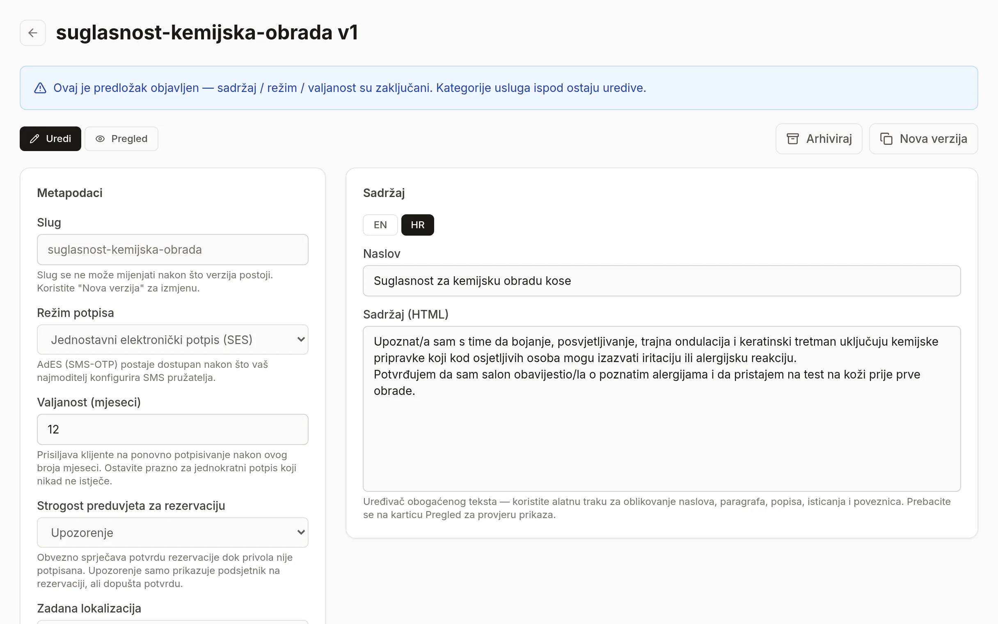
Task: Select the HR language tab
Action: [417, 225]
